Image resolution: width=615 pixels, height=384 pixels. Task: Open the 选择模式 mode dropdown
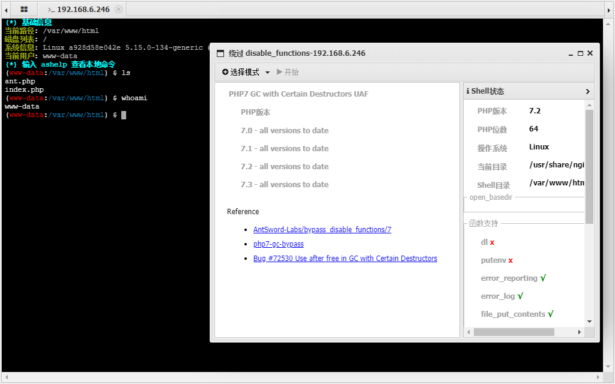pyautogui.click(x=246, y=72)
